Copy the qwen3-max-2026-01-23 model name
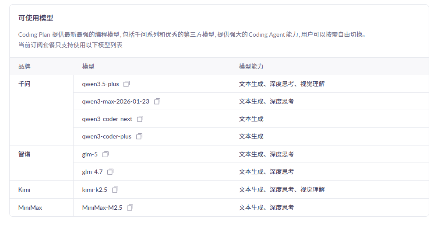Image resolution: width=437 pixels, height=225 pixels. point(157,101)
